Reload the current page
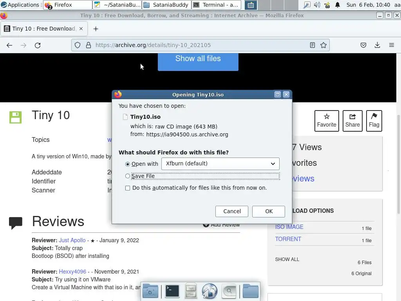 [x=38, y=45]
